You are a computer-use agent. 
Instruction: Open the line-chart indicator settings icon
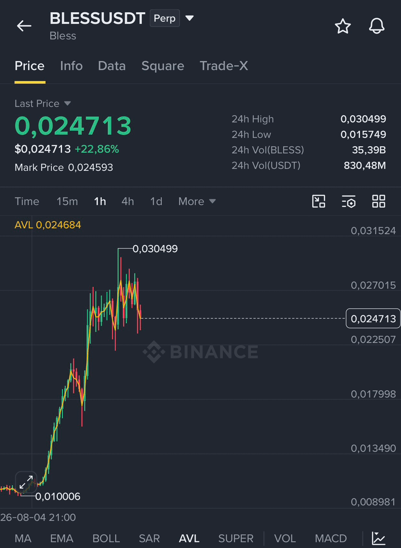(379, 538)
